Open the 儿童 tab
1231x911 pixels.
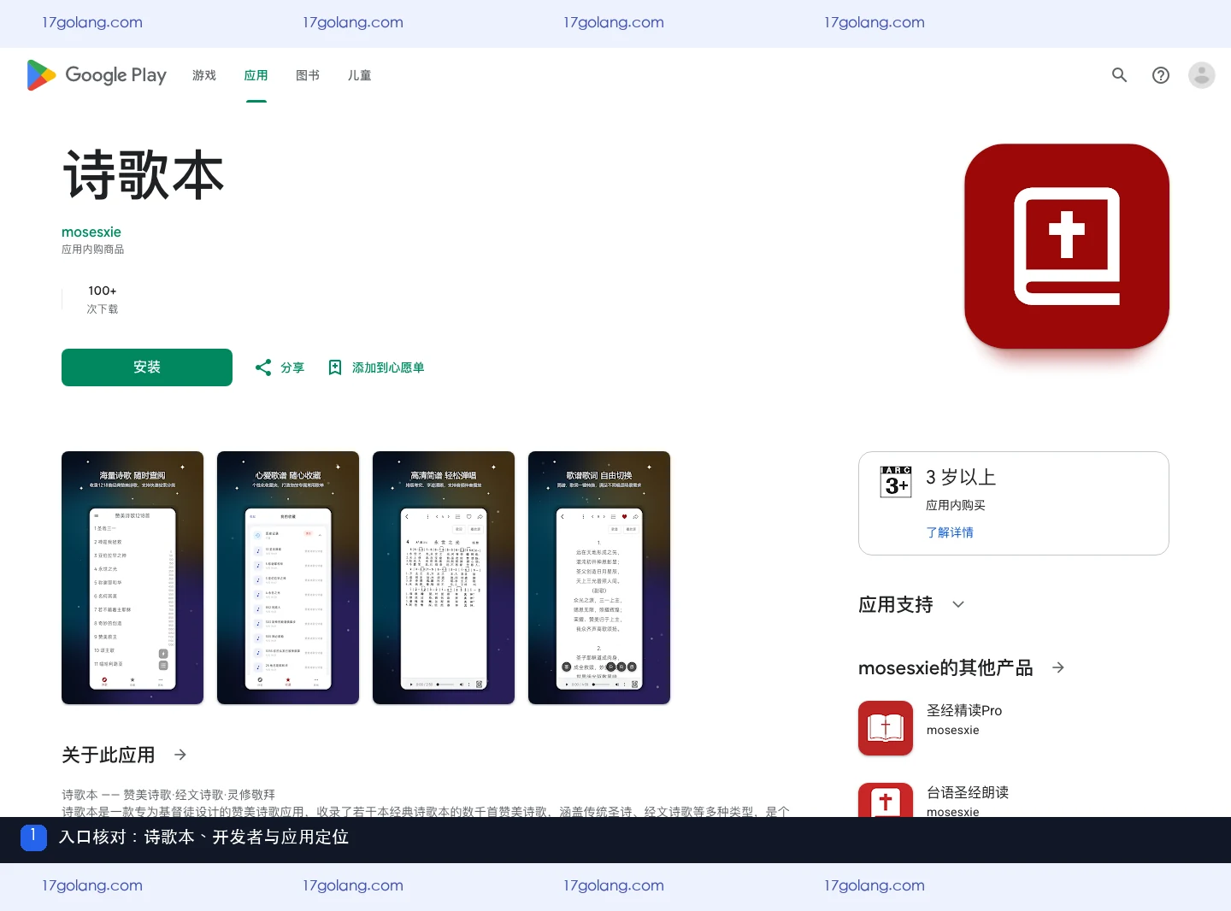point(359,75)
